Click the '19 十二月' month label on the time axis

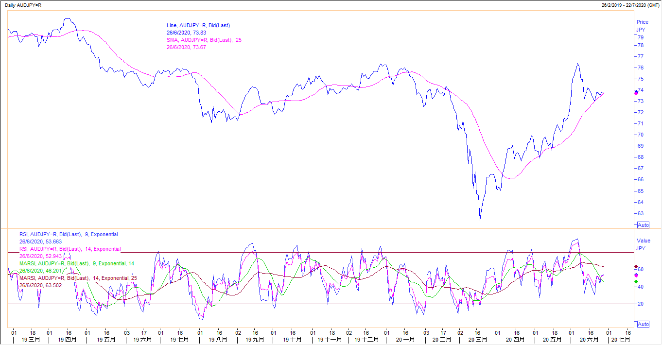[367, 340]
